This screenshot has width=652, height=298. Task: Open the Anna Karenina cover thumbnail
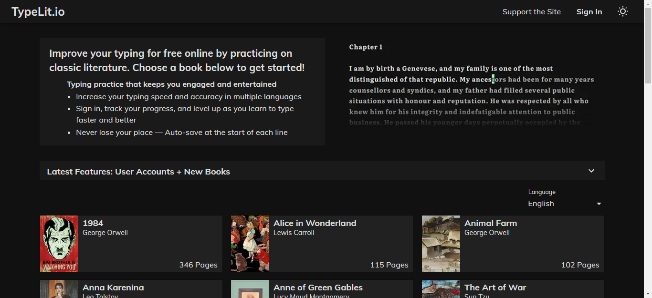point(59,289)
